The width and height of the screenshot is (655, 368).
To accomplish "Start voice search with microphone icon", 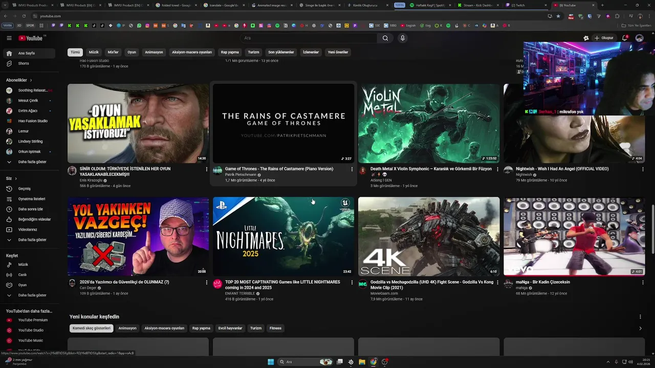I will click(x=403, y=38).
